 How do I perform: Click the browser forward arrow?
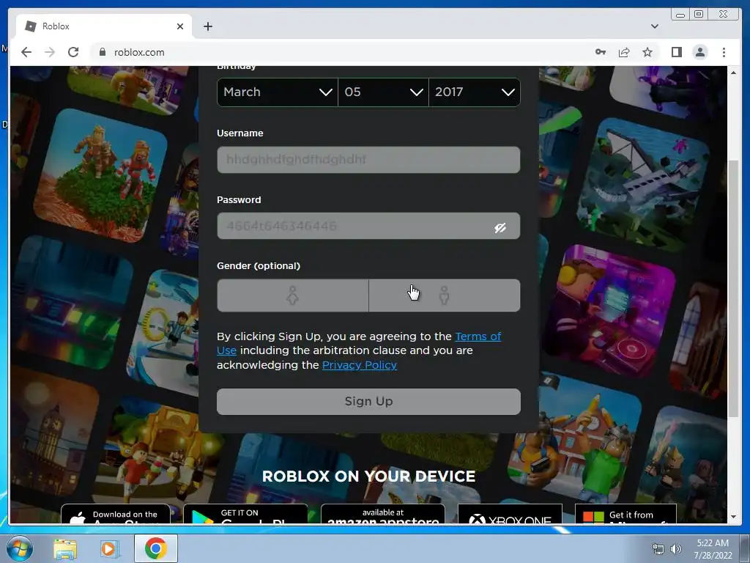coord(50,52)
